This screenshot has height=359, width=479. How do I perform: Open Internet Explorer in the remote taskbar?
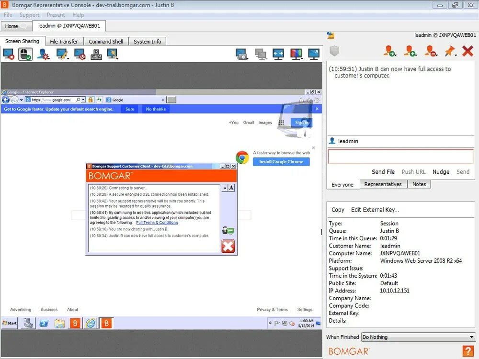coord(91,323)
